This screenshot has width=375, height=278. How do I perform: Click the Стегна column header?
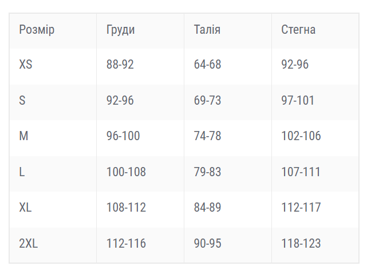[x=298, y=30]
